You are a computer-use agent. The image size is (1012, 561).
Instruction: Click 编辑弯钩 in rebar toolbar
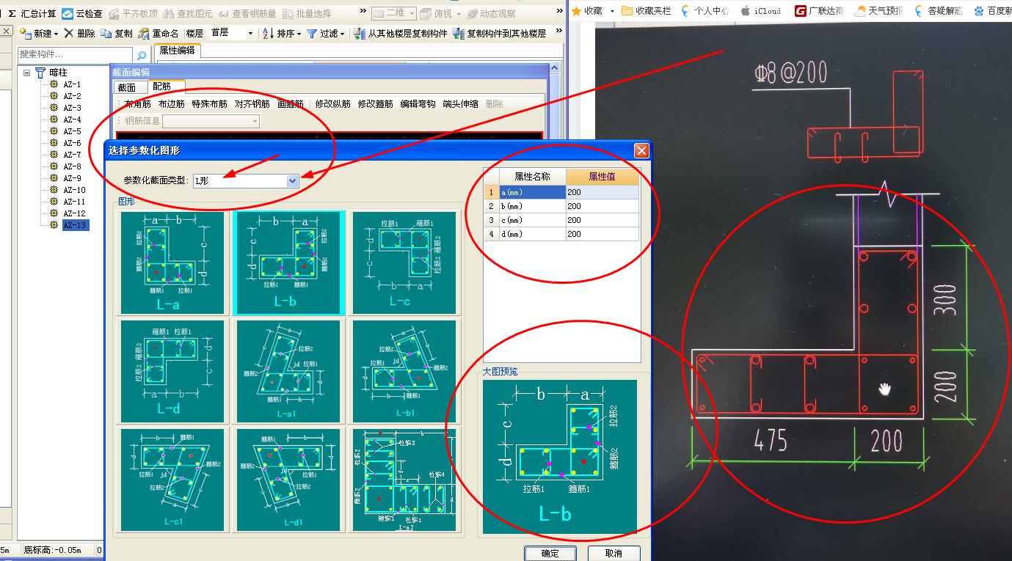418,104
